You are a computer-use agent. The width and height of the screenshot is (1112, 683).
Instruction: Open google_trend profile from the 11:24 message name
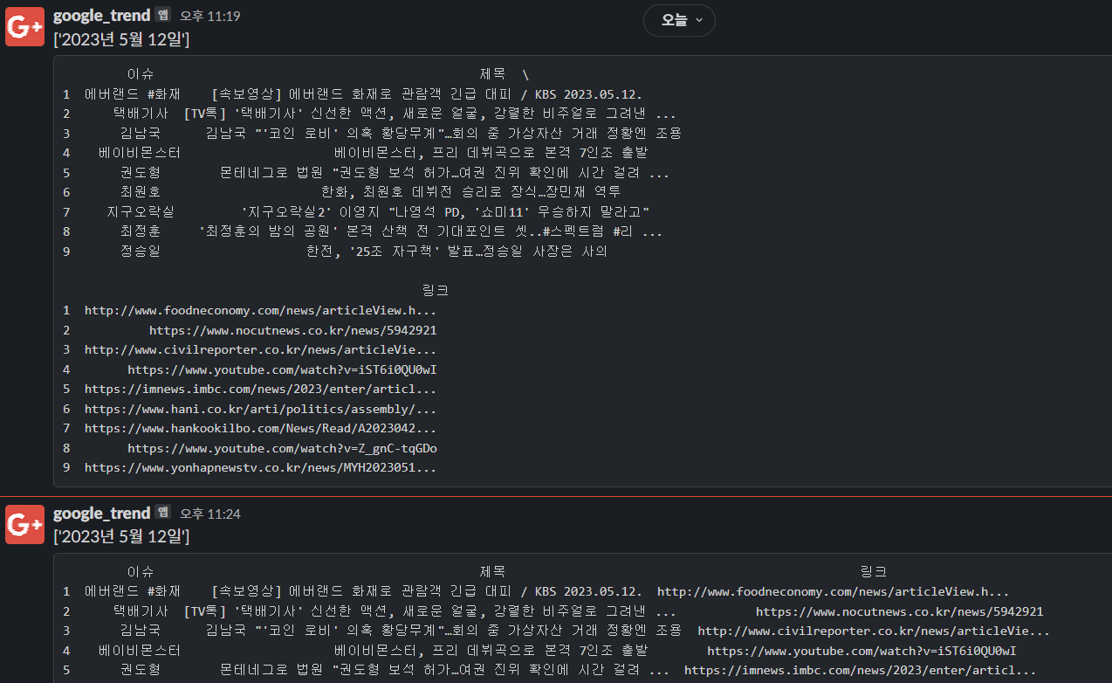click(x=101, y=513)
